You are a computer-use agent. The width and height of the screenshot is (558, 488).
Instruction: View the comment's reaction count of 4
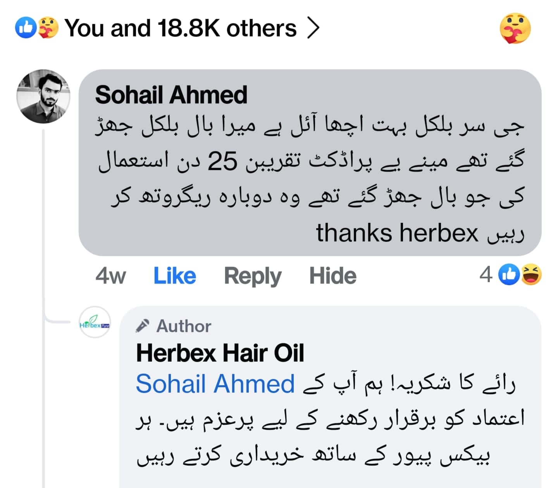(x=486, y=275)
